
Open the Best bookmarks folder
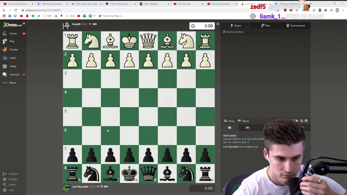pyautogui.click(x=70, y=16)
